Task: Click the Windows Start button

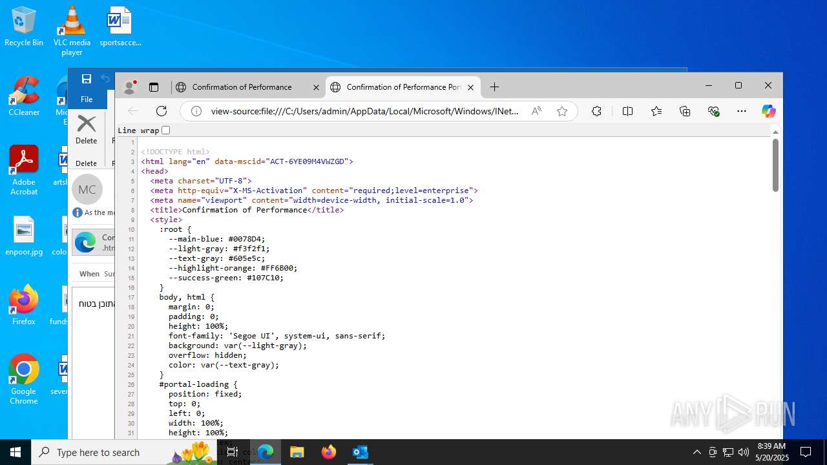Action: pyautogui.click(x=16, y=452)
